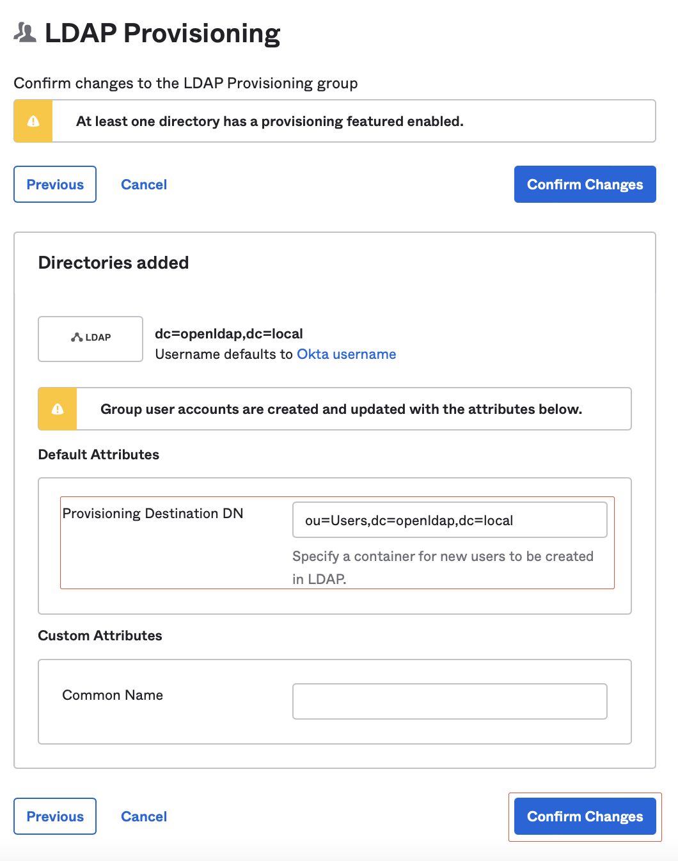The height and width of the screenshot is (861, 678).
Task: Click the Provisioning Destination DN label
Action: point(153,514)
